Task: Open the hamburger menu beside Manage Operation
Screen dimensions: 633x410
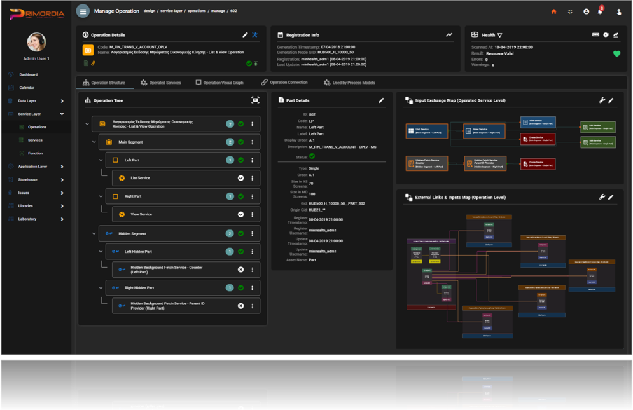Action: tap(83, 11)
